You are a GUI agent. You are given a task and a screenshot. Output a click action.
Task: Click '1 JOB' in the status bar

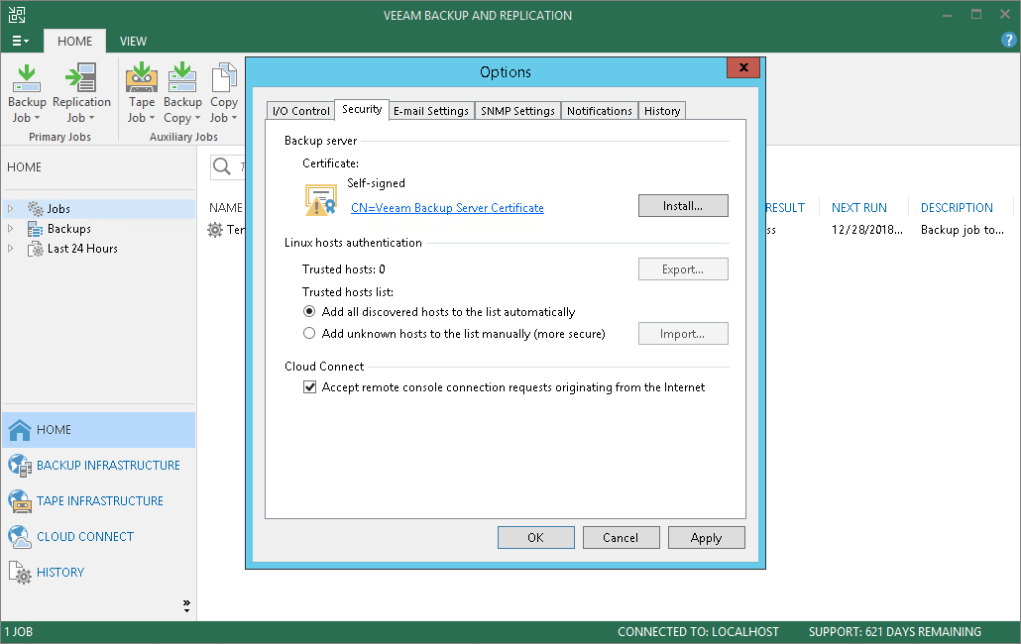[18, 632]
